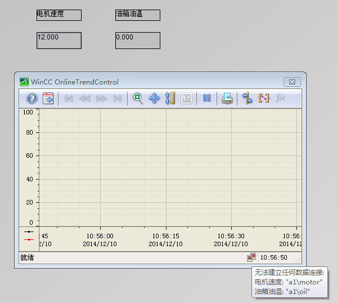Image resolution: width=337 pixels, height=303 pixels.
Task: Pause the trend update
Action: (x=206, y=98)
